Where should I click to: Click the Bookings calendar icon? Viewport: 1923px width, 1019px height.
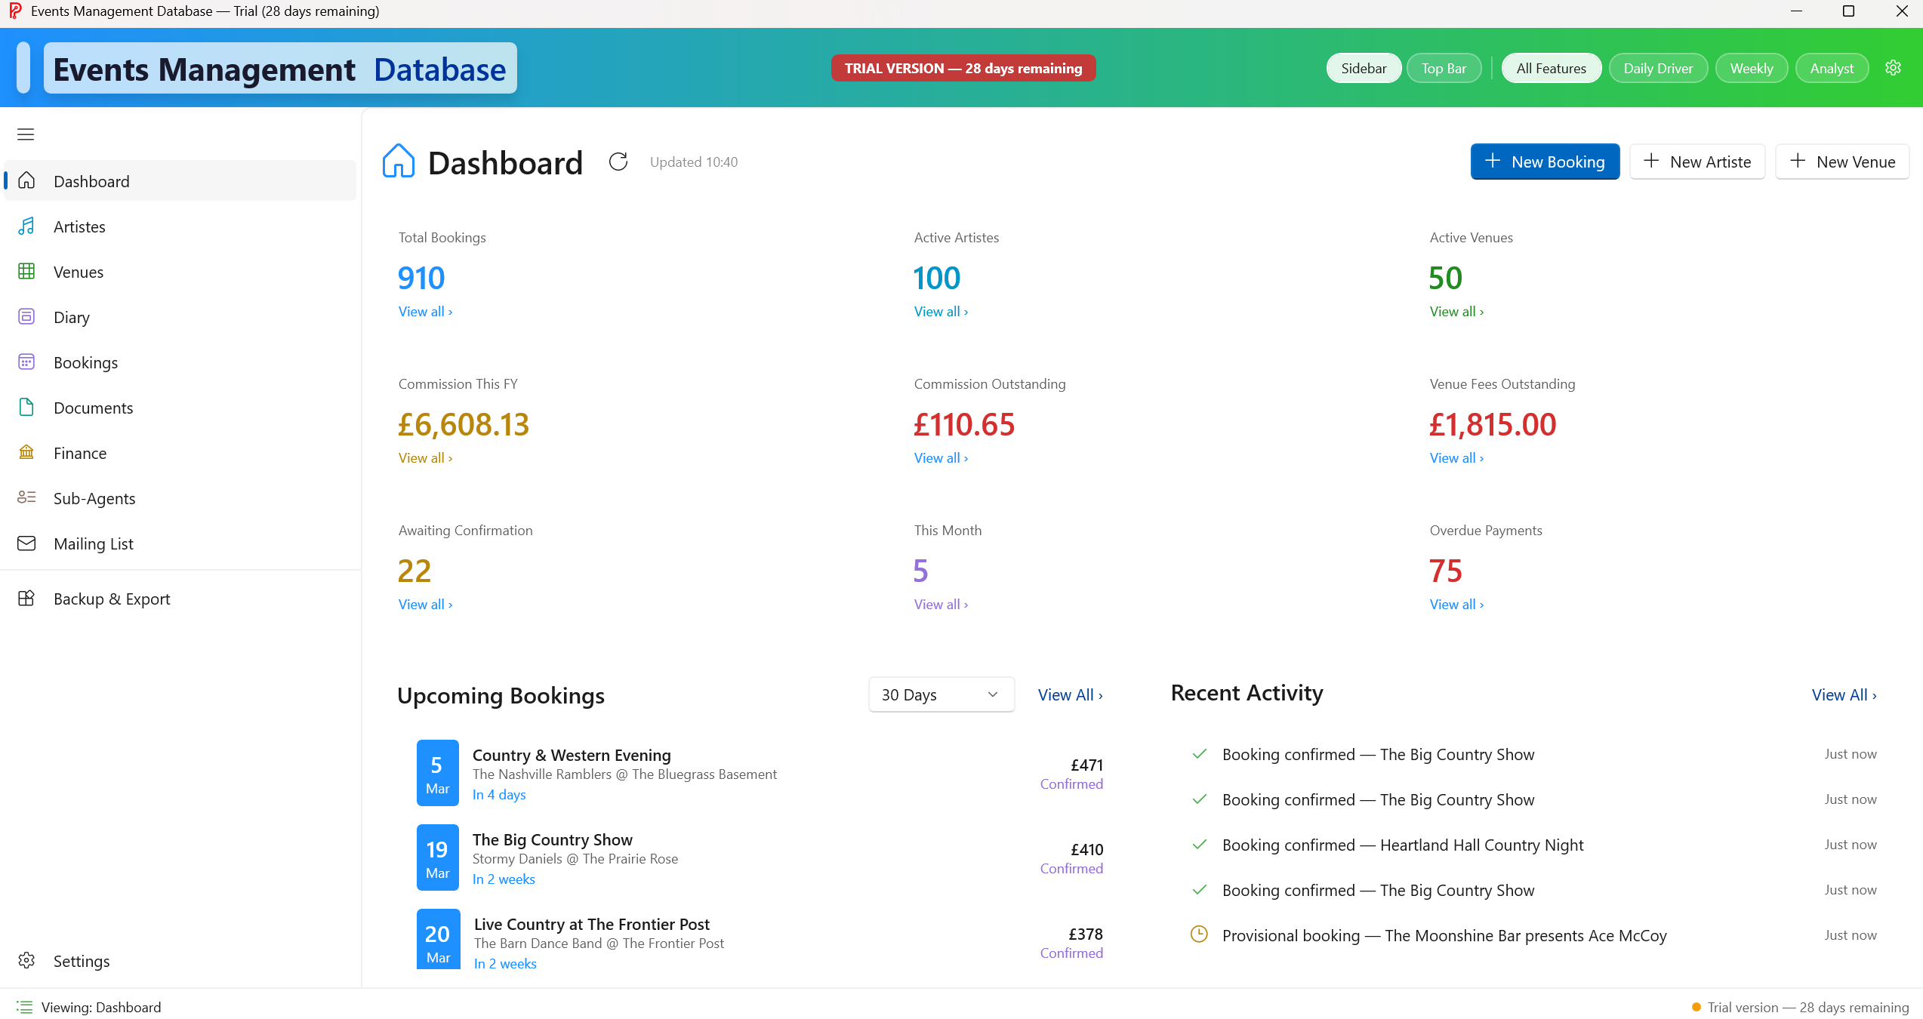(26, 362)
